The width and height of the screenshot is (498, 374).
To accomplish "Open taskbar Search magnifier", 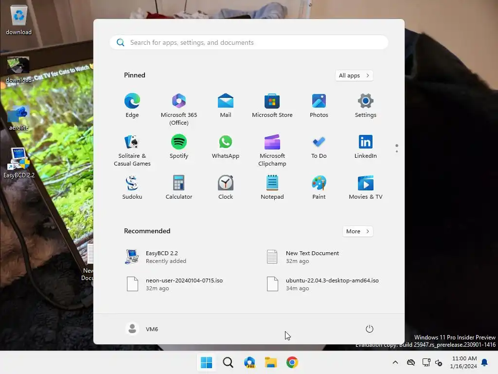I will [x=228, y=362].
